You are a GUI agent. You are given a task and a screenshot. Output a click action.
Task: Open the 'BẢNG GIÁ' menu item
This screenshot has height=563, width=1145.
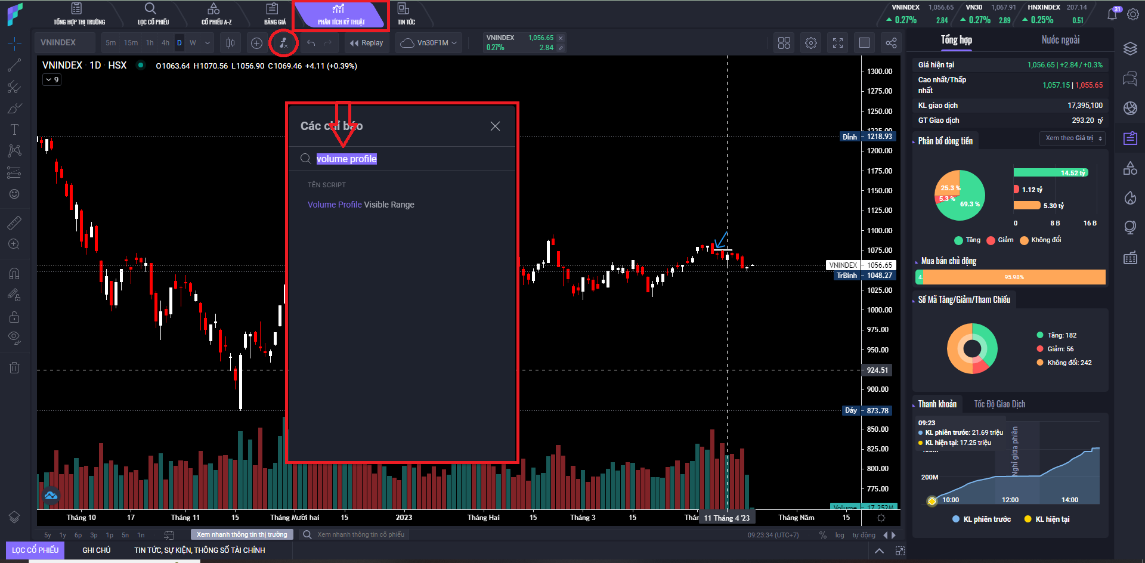click(x=274, y=14)
